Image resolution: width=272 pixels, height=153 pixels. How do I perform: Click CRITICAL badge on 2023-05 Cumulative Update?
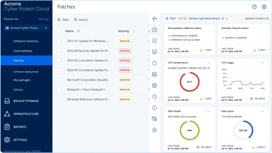point(125,70)
